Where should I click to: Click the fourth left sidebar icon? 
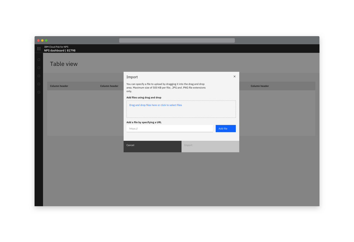click(39, 84)
